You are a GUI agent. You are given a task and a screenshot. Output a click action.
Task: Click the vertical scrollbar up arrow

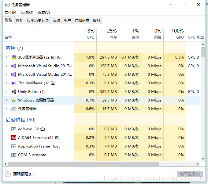[x=203, y=44]
